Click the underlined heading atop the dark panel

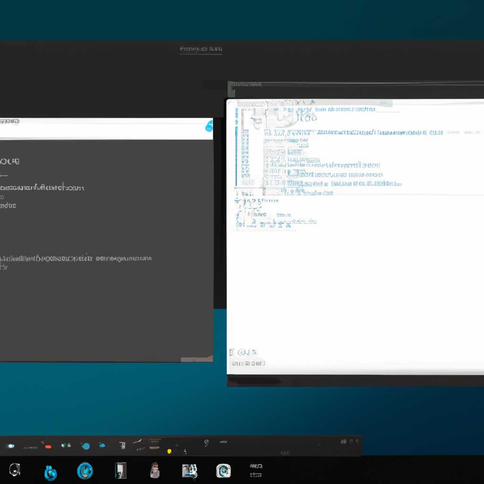click(x=201, y=49)
